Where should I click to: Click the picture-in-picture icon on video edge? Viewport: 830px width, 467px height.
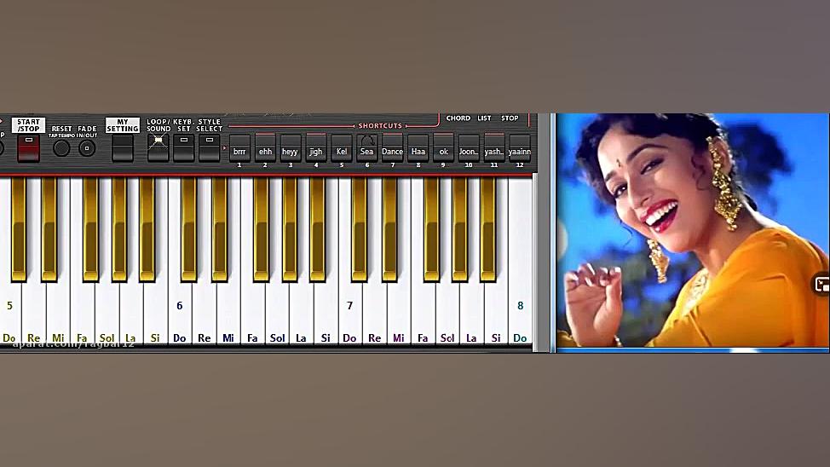822,285
